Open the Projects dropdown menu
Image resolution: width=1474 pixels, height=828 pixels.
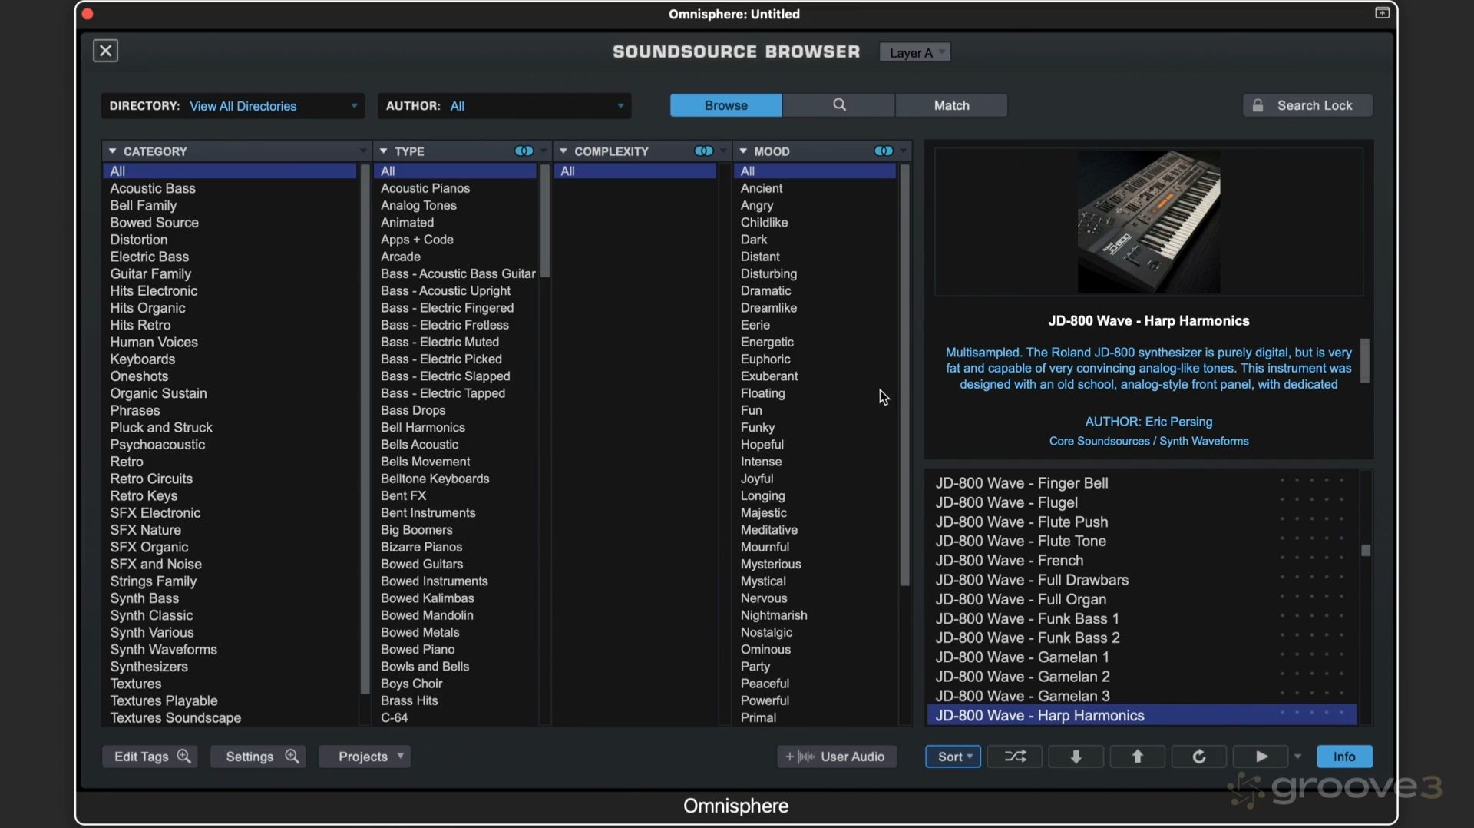pyautogui.click(x=365, y=757)
